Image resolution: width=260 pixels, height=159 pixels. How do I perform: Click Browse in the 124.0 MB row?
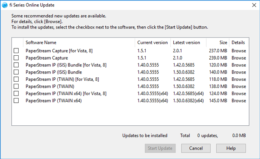(239, 93)
